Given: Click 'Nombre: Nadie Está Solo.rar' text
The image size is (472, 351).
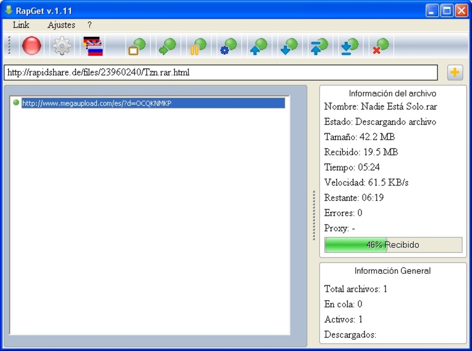Looking at the screenshot, I should [381, 106].
